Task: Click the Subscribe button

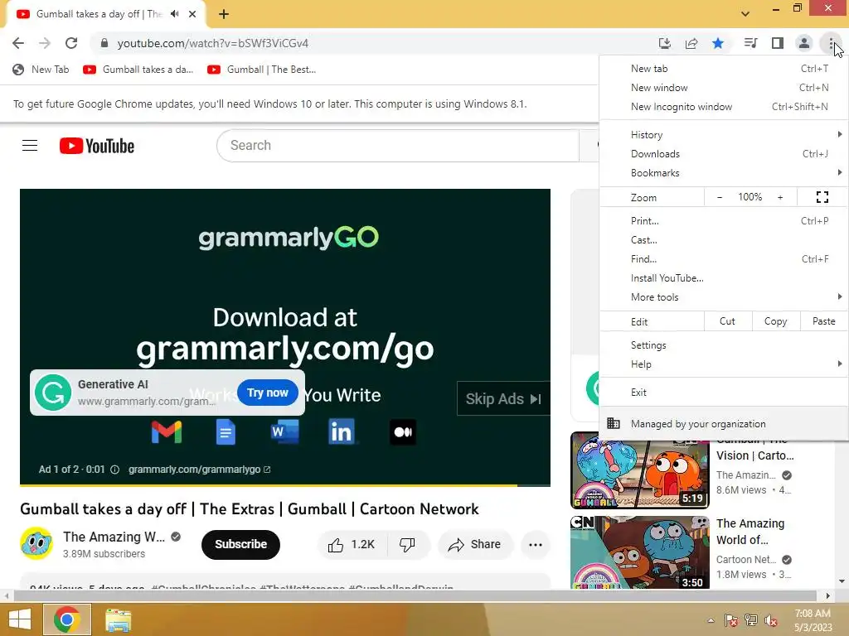Action: click(x=241, y=545)
